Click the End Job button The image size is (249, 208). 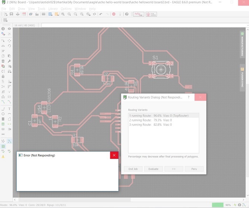(133, 169)
